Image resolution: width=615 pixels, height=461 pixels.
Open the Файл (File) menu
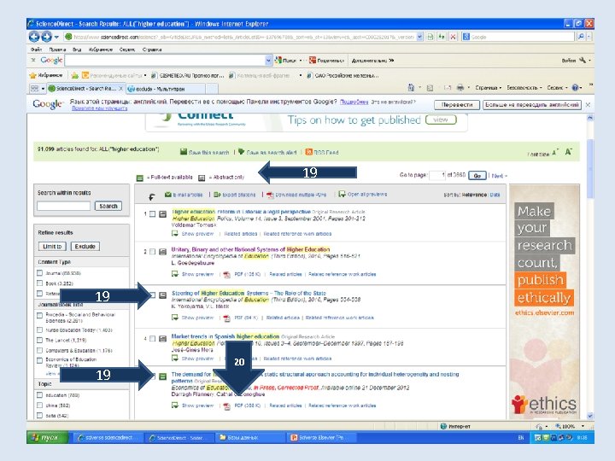click(36, 50)
